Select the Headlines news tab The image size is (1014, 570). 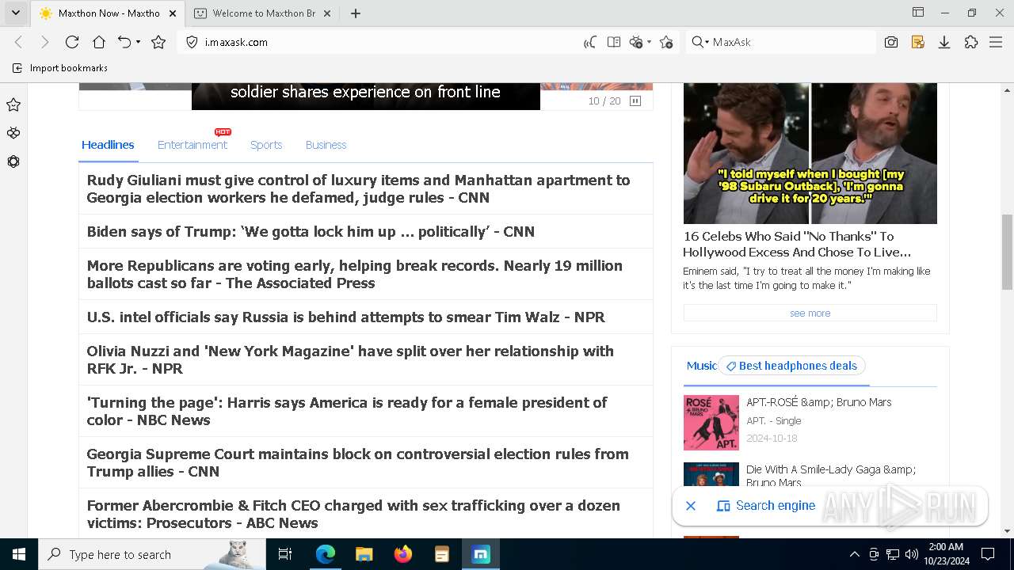[108, 145]
